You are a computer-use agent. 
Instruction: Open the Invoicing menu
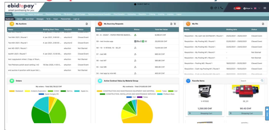[x=161, y=14]
